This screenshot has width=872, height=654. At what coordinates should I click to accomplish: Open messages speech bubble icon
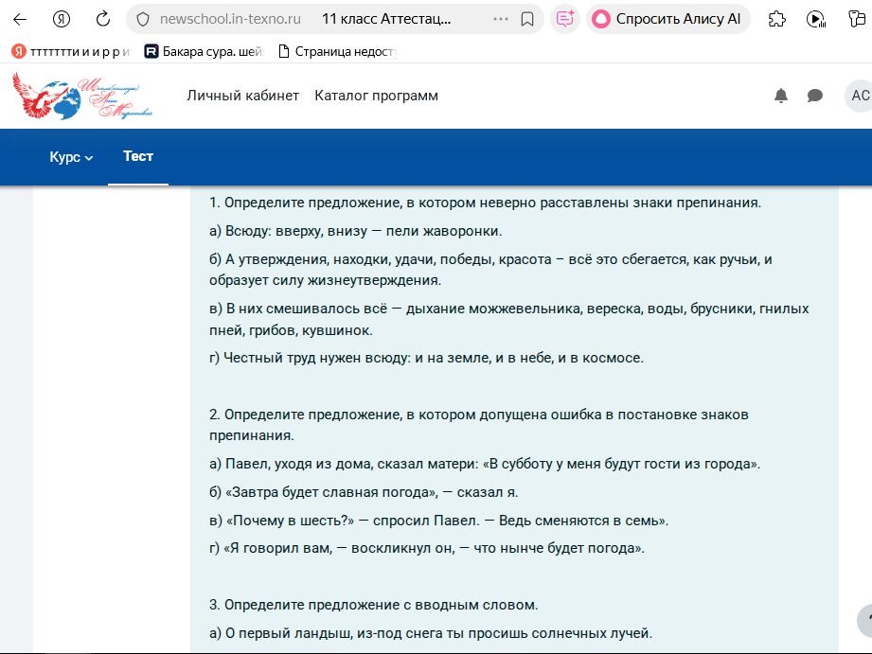click(x=815, y=96)
